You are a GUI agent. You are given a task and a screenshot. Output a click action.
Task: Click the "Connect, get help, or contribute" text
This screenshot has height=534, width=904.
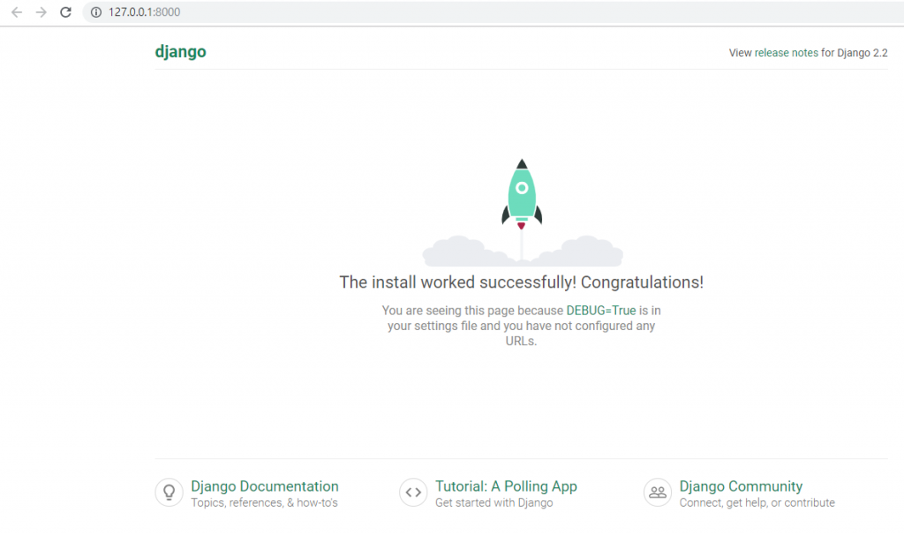coord(757,502)
